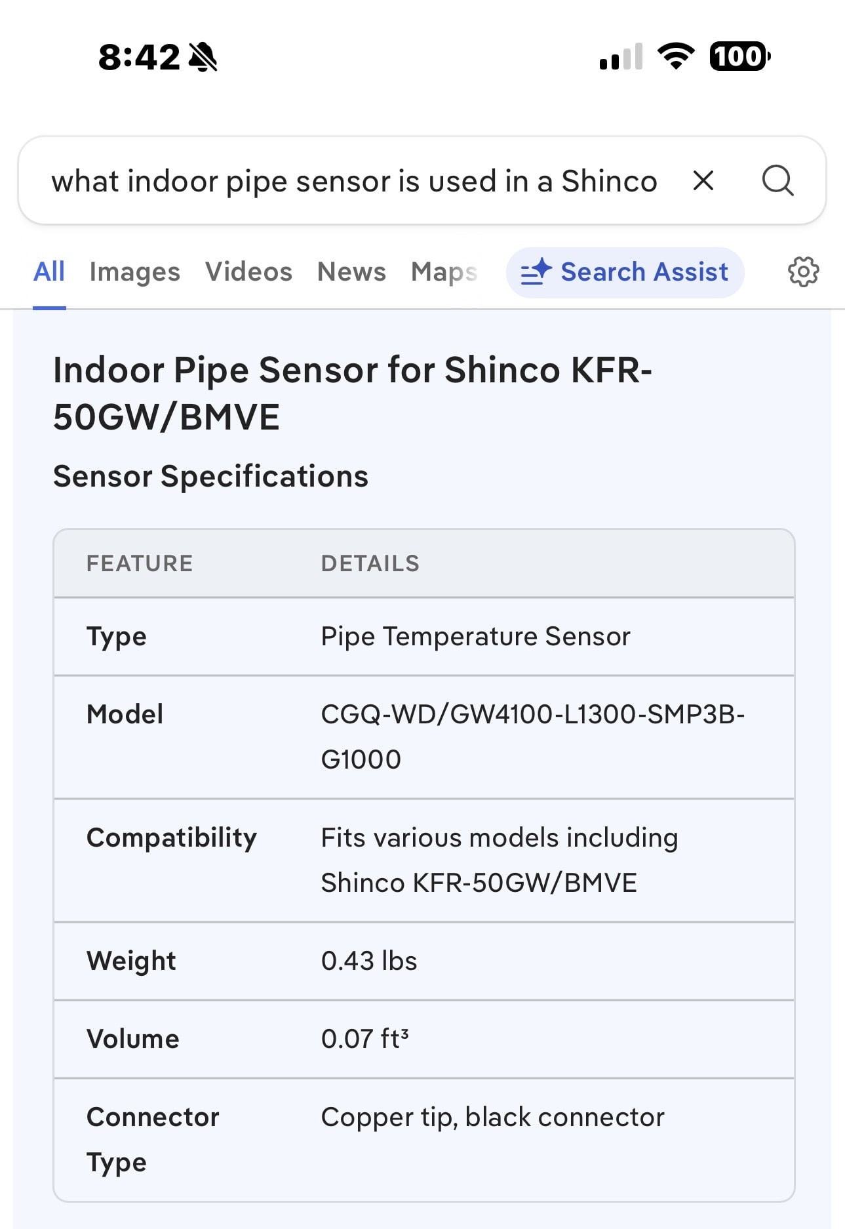Tap the battery indicator showing 100
Image resolution: width=845 pixels, height=1229 pixels.
pyautogui.click(x=739, y=56)
